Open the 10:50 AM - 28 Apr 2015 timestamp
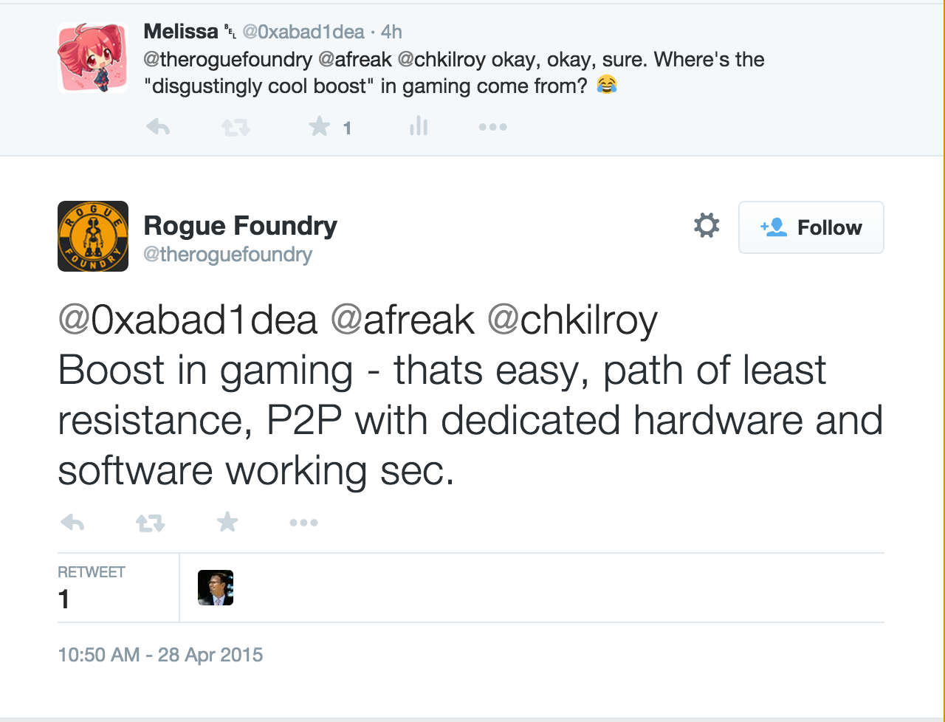This screenshot has height=722, width=945. pos(160,655)
